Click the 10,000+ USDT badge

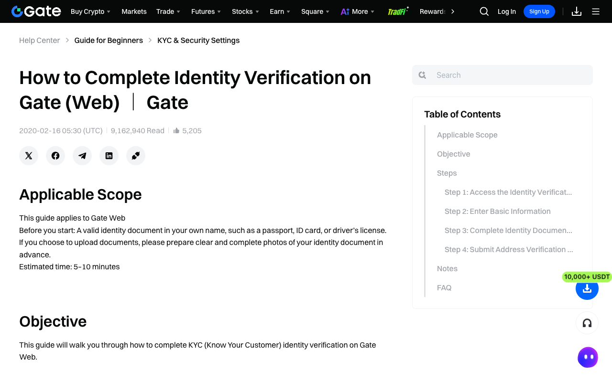[x=587, y=277]
